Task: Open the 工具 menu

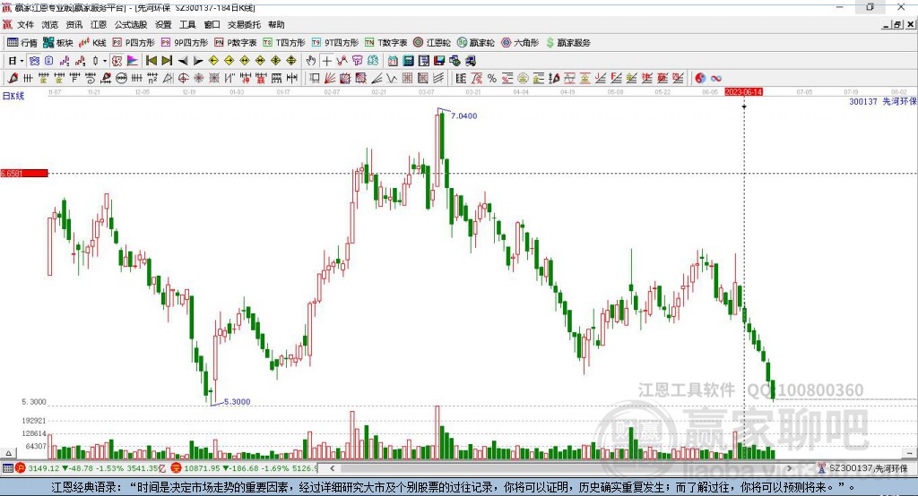Action: 187,24
